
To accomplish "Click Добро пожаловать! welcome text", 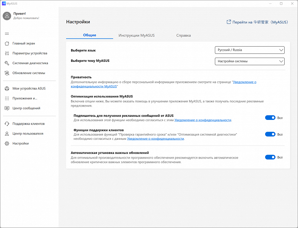I will [x=26, y=18].
